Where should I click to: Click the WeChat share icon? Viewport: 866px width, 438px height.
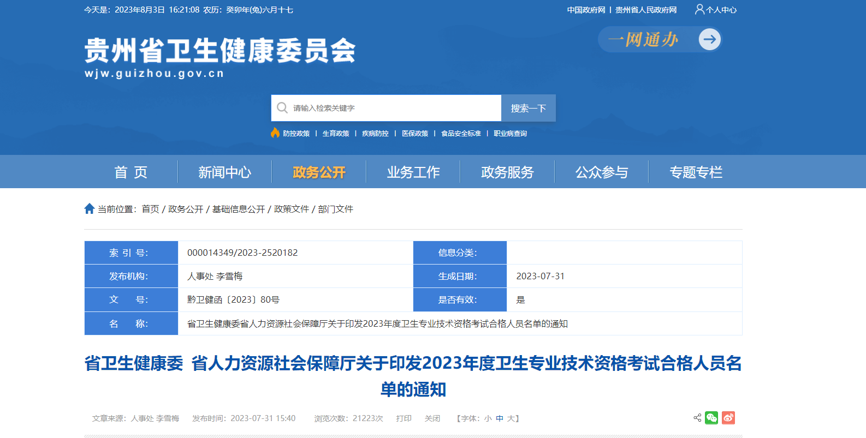tap(711, 418)
